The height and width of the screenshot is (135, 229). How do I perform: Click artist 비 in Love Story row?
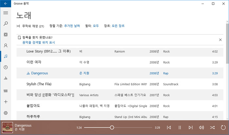[81, 51]
